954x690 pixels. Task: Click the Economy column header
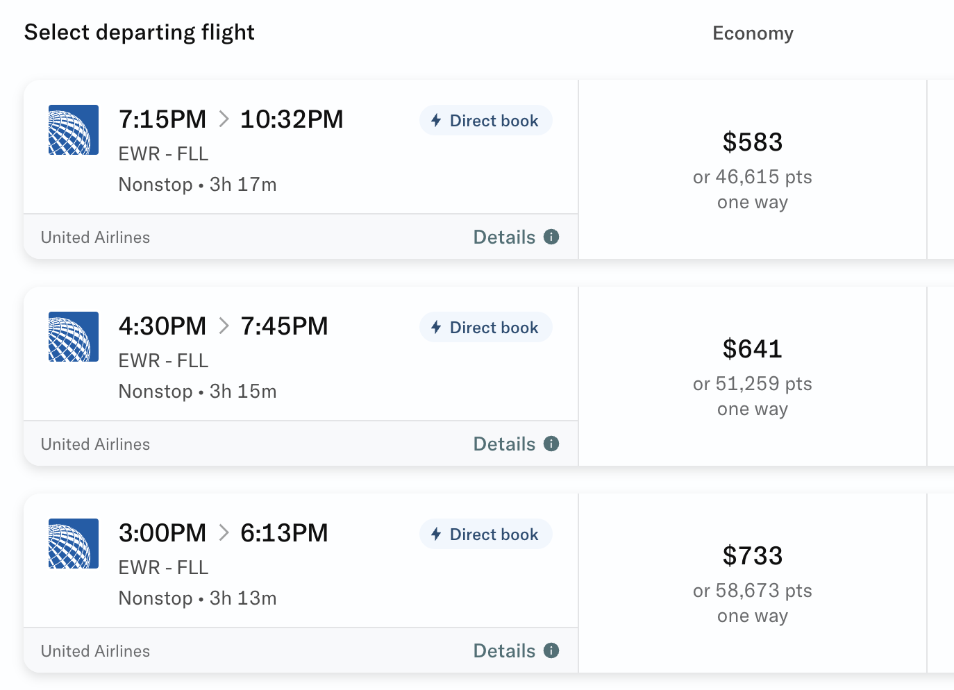click(x=753, y=33)
